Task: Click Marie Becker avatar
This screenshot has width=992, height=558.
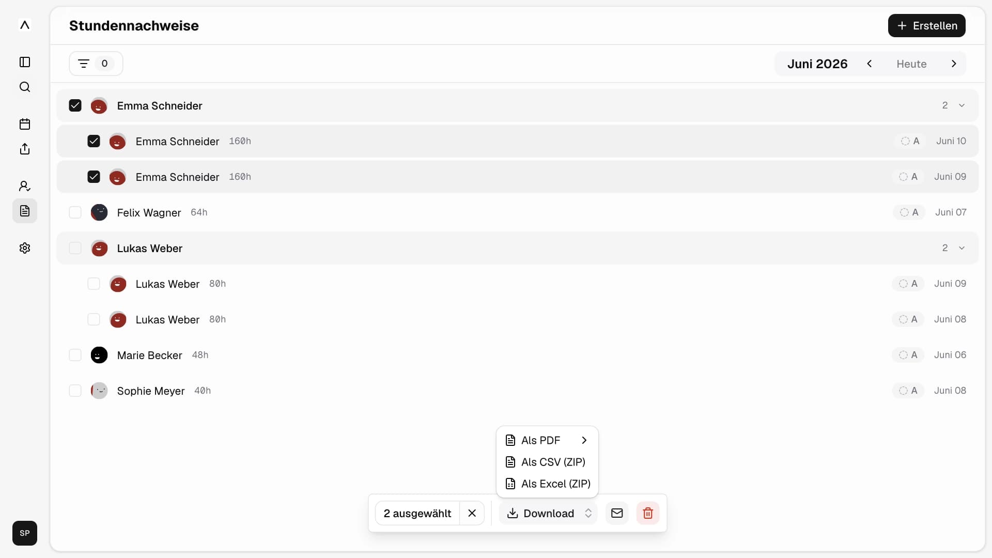Action: pyautogui.click(x=99, y=355)
